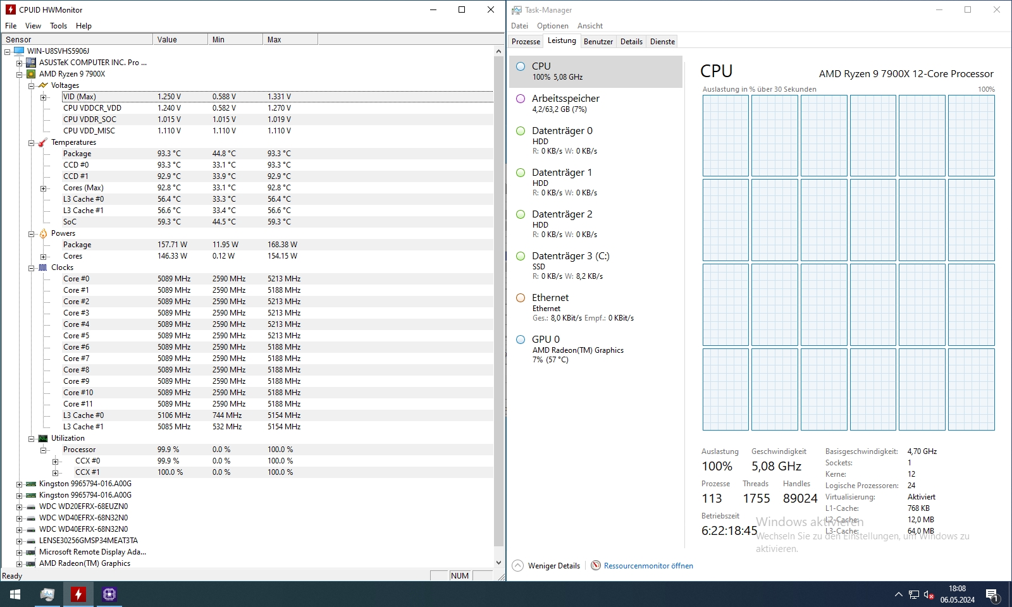Click the Value column header
The width and height of the screenshot is (1012, 607).
point(180,39)
